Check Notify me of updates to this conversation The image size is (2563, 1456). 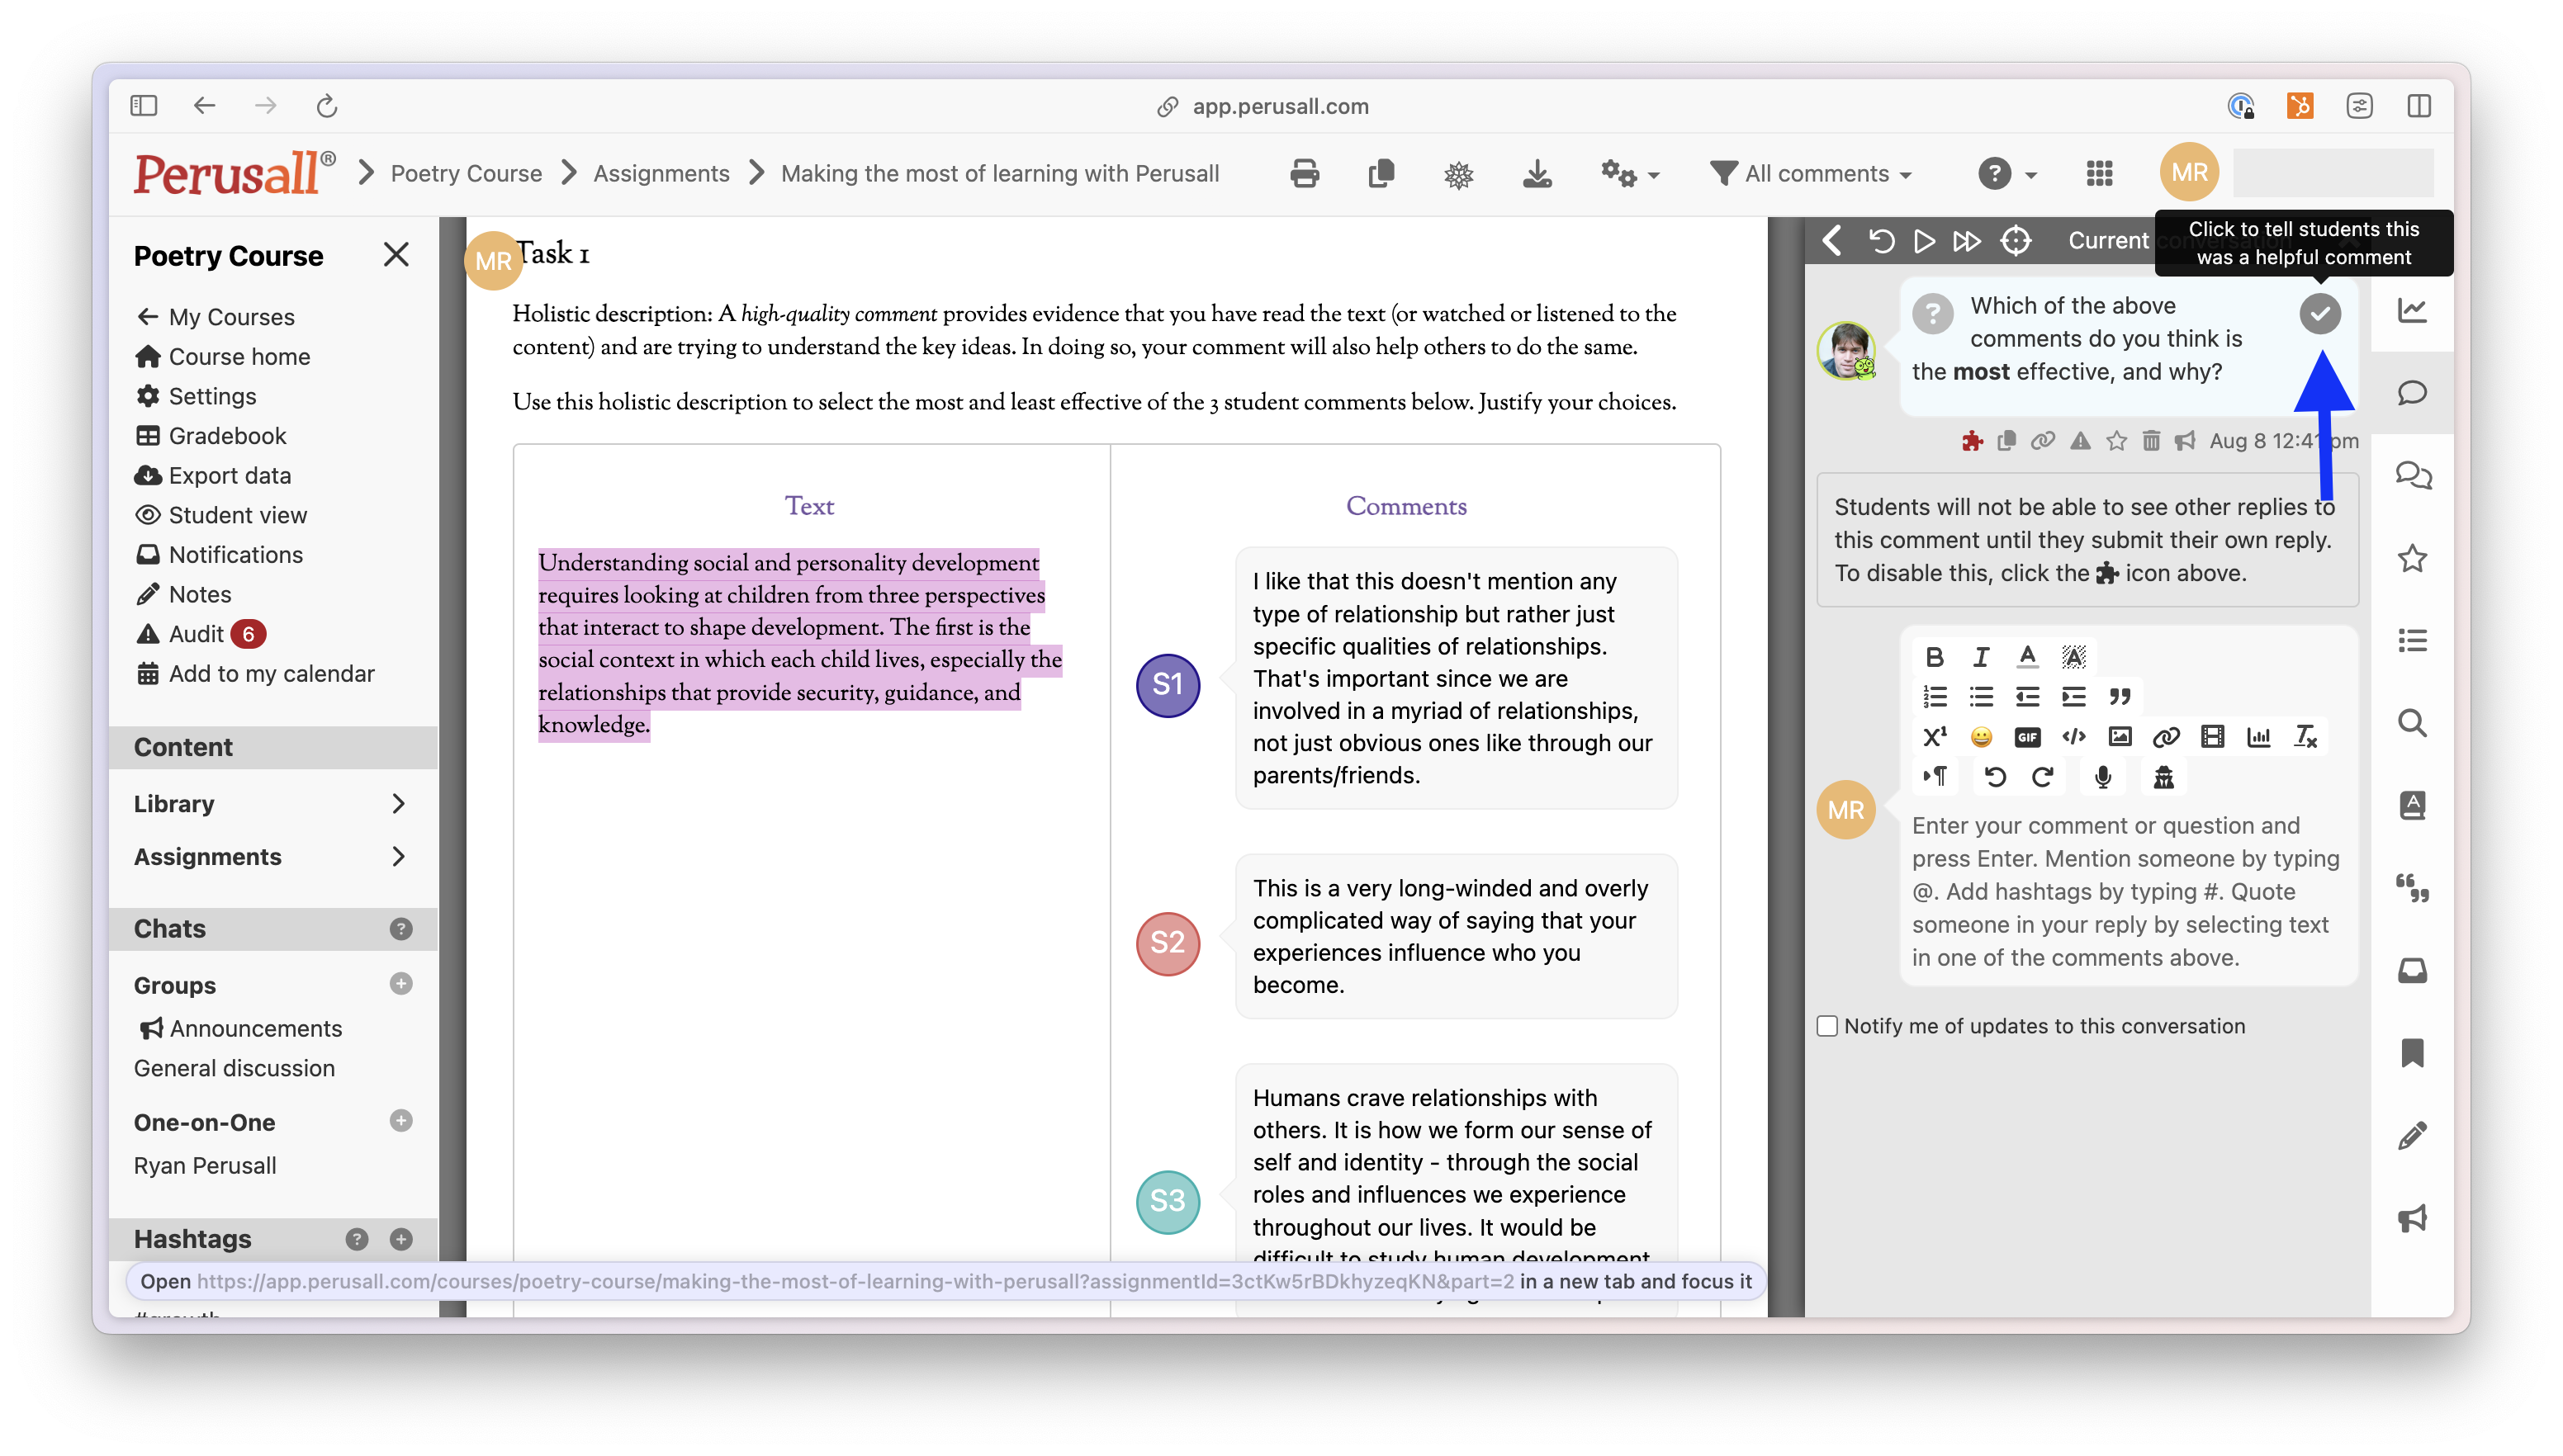(x=1826, y=1026)
